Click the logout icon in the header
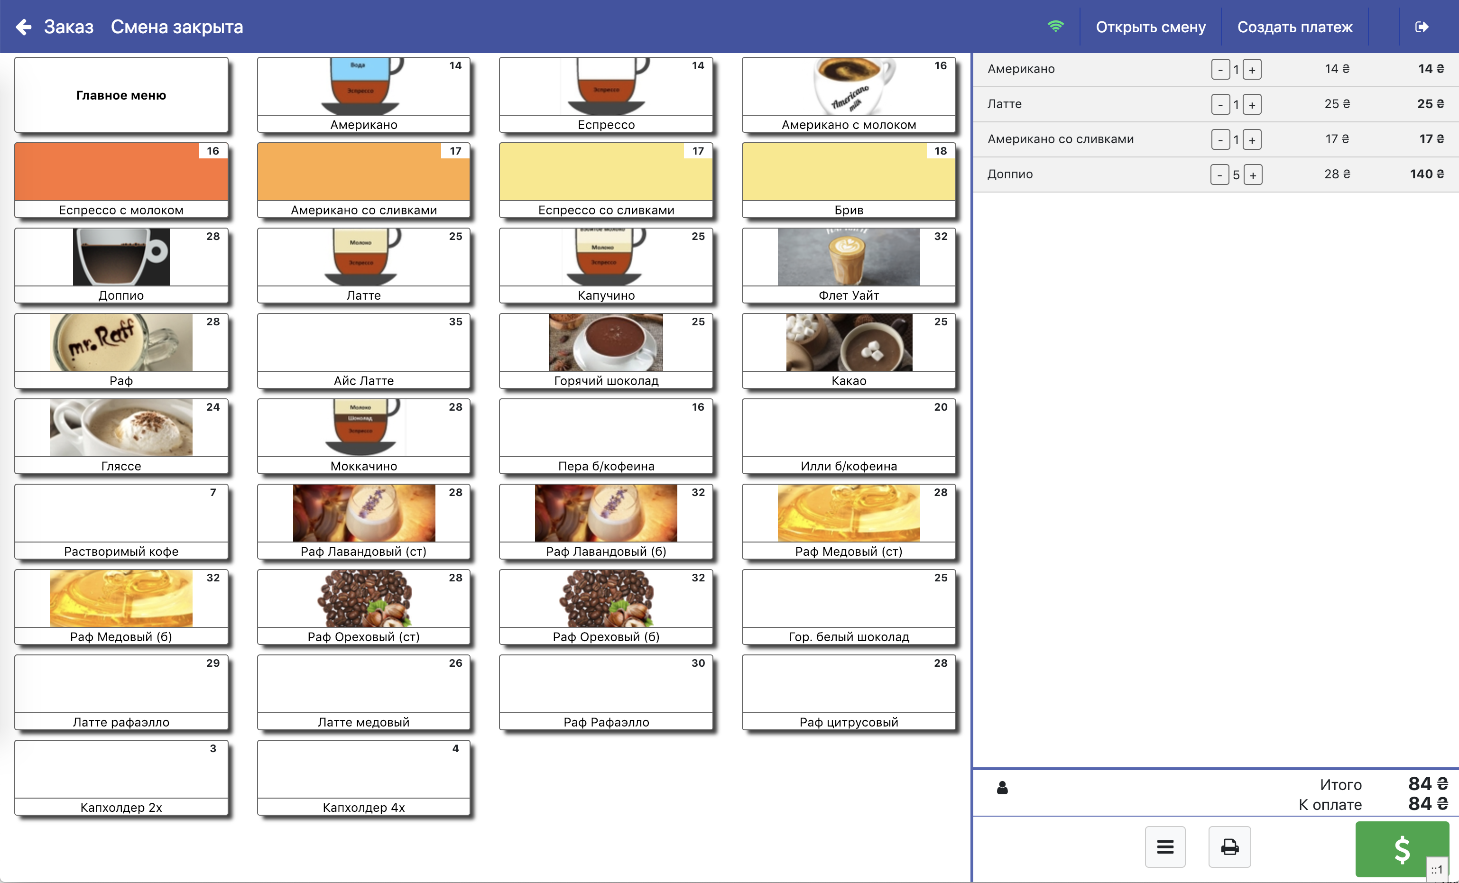The image size is (1459, 883). click(x=1422, y=27)
